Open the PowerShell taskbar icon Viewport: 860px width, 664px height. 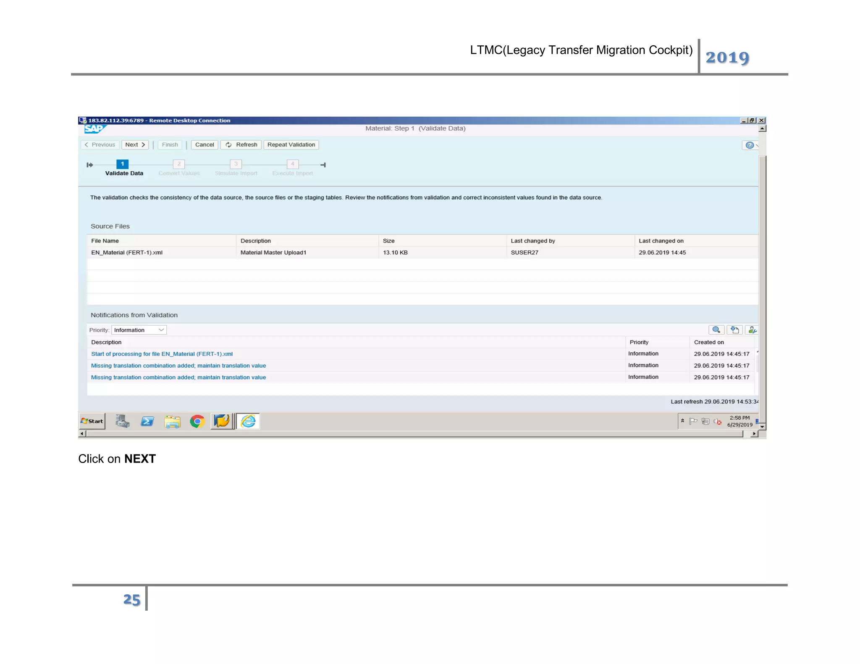(x=147, y=421)
